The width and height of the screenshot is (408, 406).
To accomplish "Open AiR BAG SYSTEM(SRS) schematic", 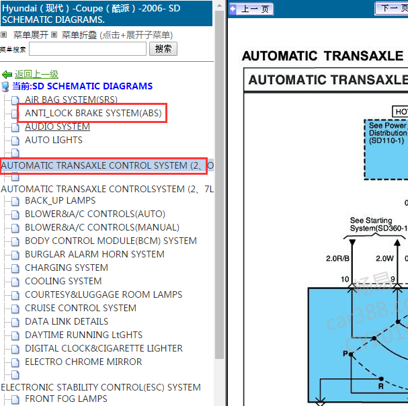I will tap(71, 99).
